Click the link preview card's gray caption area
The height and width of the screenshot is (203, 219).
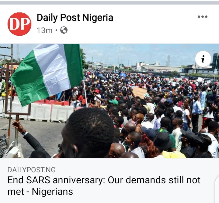tap(109, 181)
